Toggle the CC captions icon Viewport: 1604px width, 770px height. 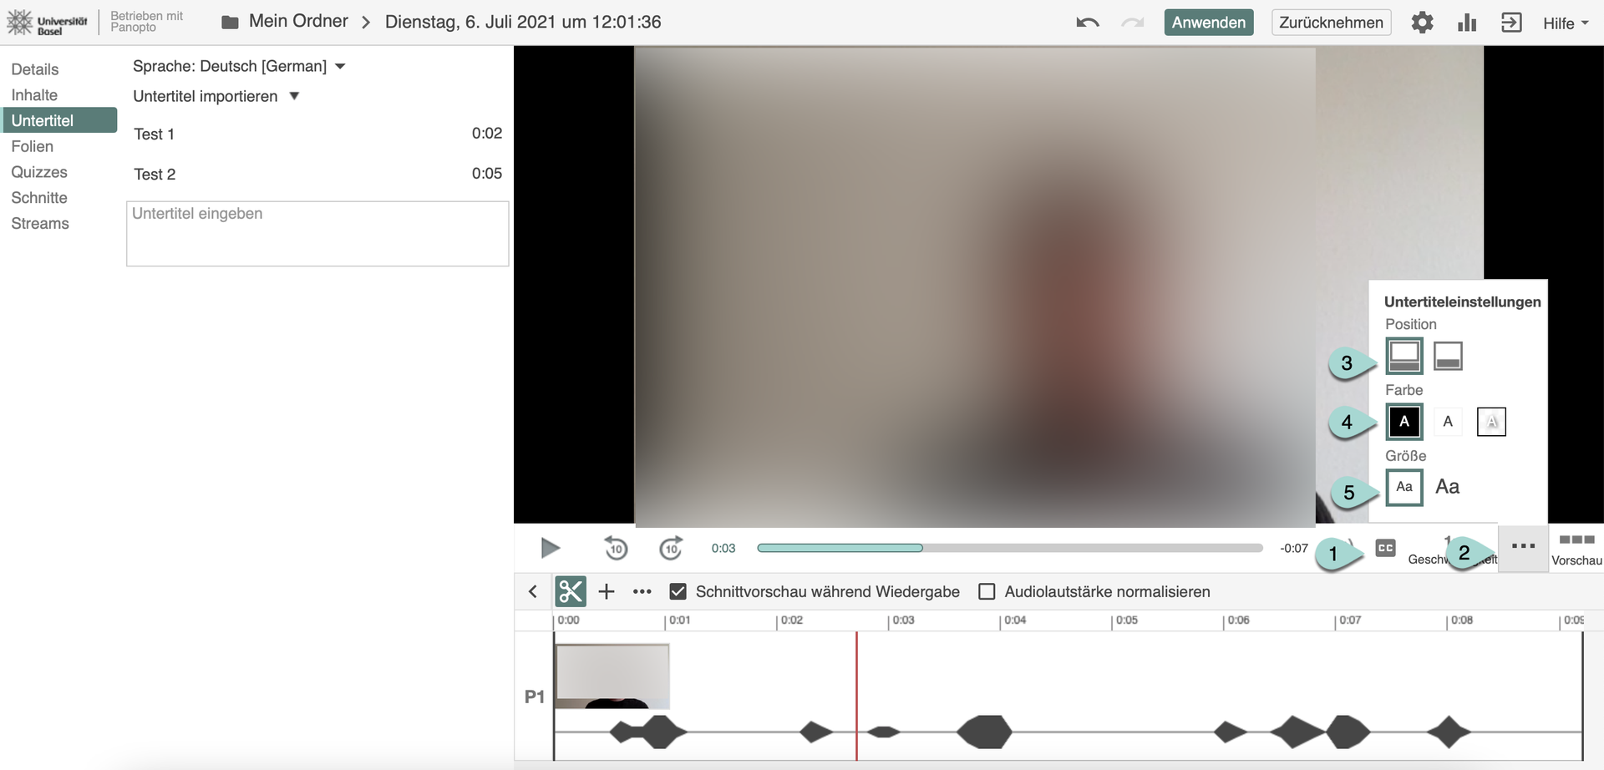(1385, 548)
